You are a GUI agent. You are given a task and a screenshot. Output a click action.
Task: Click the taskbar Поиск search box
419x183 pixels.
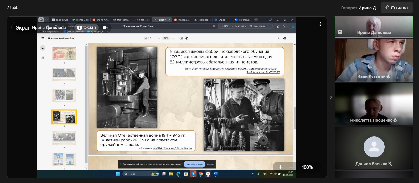pos(141,174)
